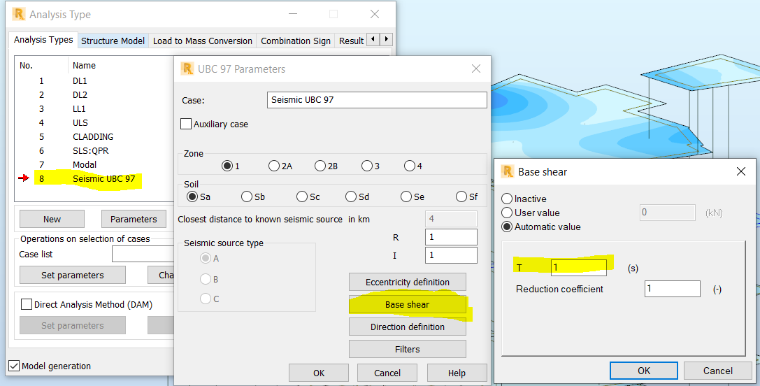Open the Filters button
Screen dimensions: 760x386
408,349
